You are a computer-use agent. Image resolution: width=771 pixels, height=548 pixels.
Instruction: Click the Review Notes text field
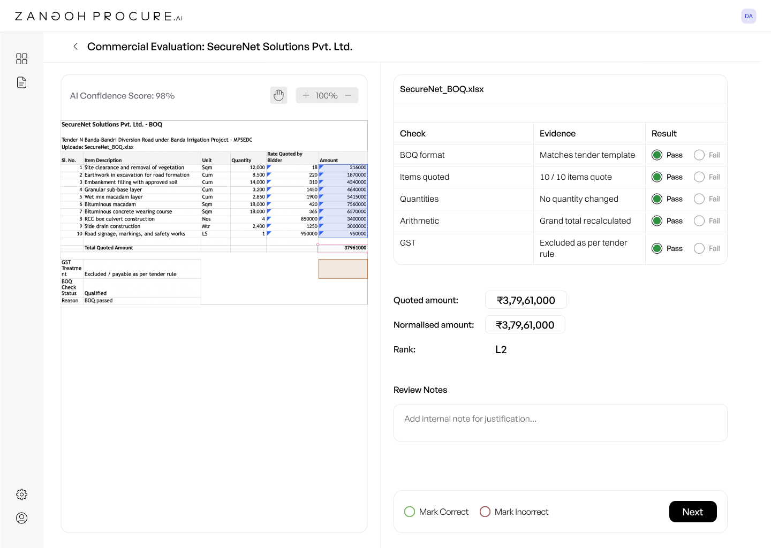pyautogui.click(x=560, y=423)
